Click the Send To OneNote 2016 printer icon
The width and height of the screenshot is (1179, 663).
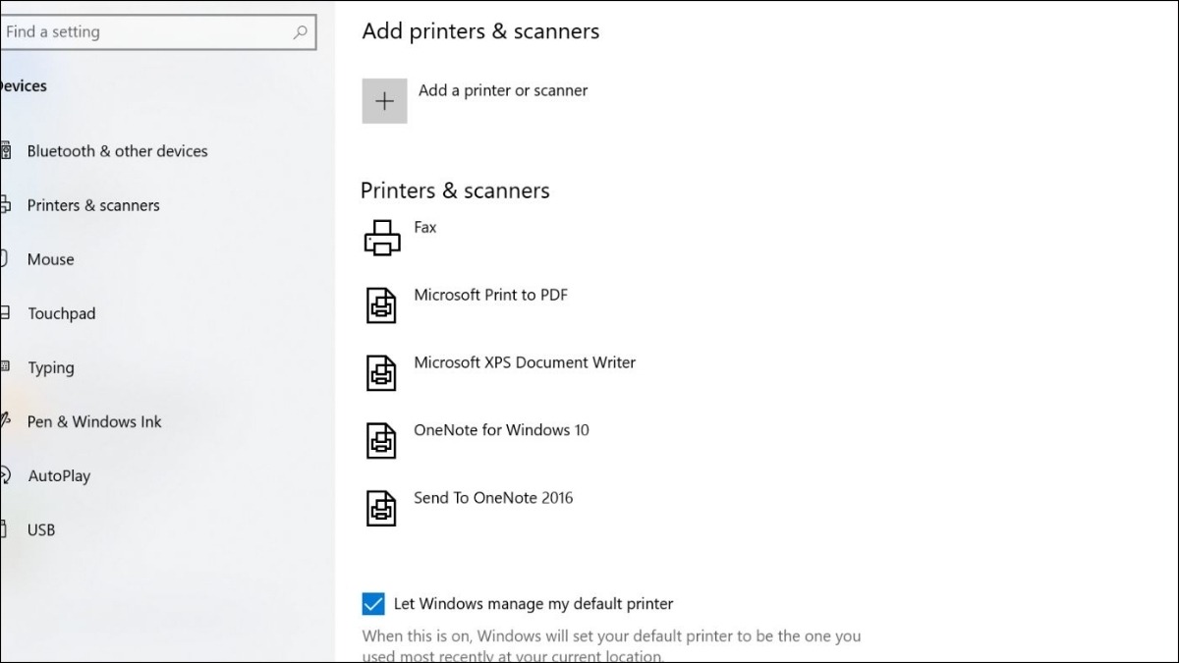coord(381,509)
